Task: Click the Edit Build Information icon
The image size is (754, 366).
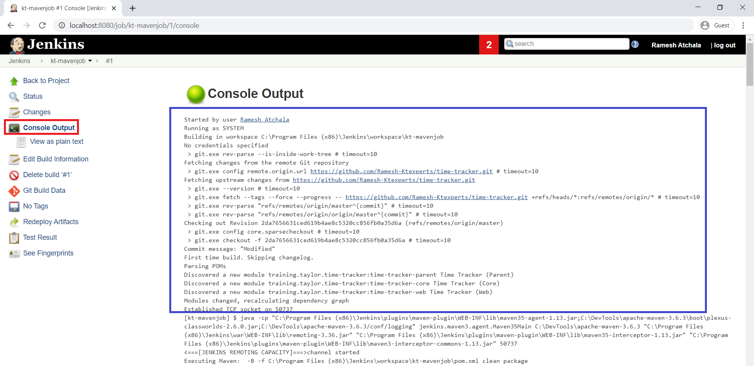Action: [14, 159]
